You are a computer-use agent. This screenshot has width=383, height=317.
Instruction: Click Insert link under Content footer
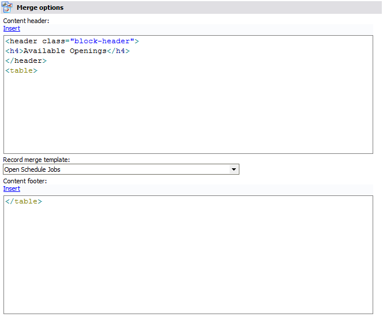[x=12, y=188]
